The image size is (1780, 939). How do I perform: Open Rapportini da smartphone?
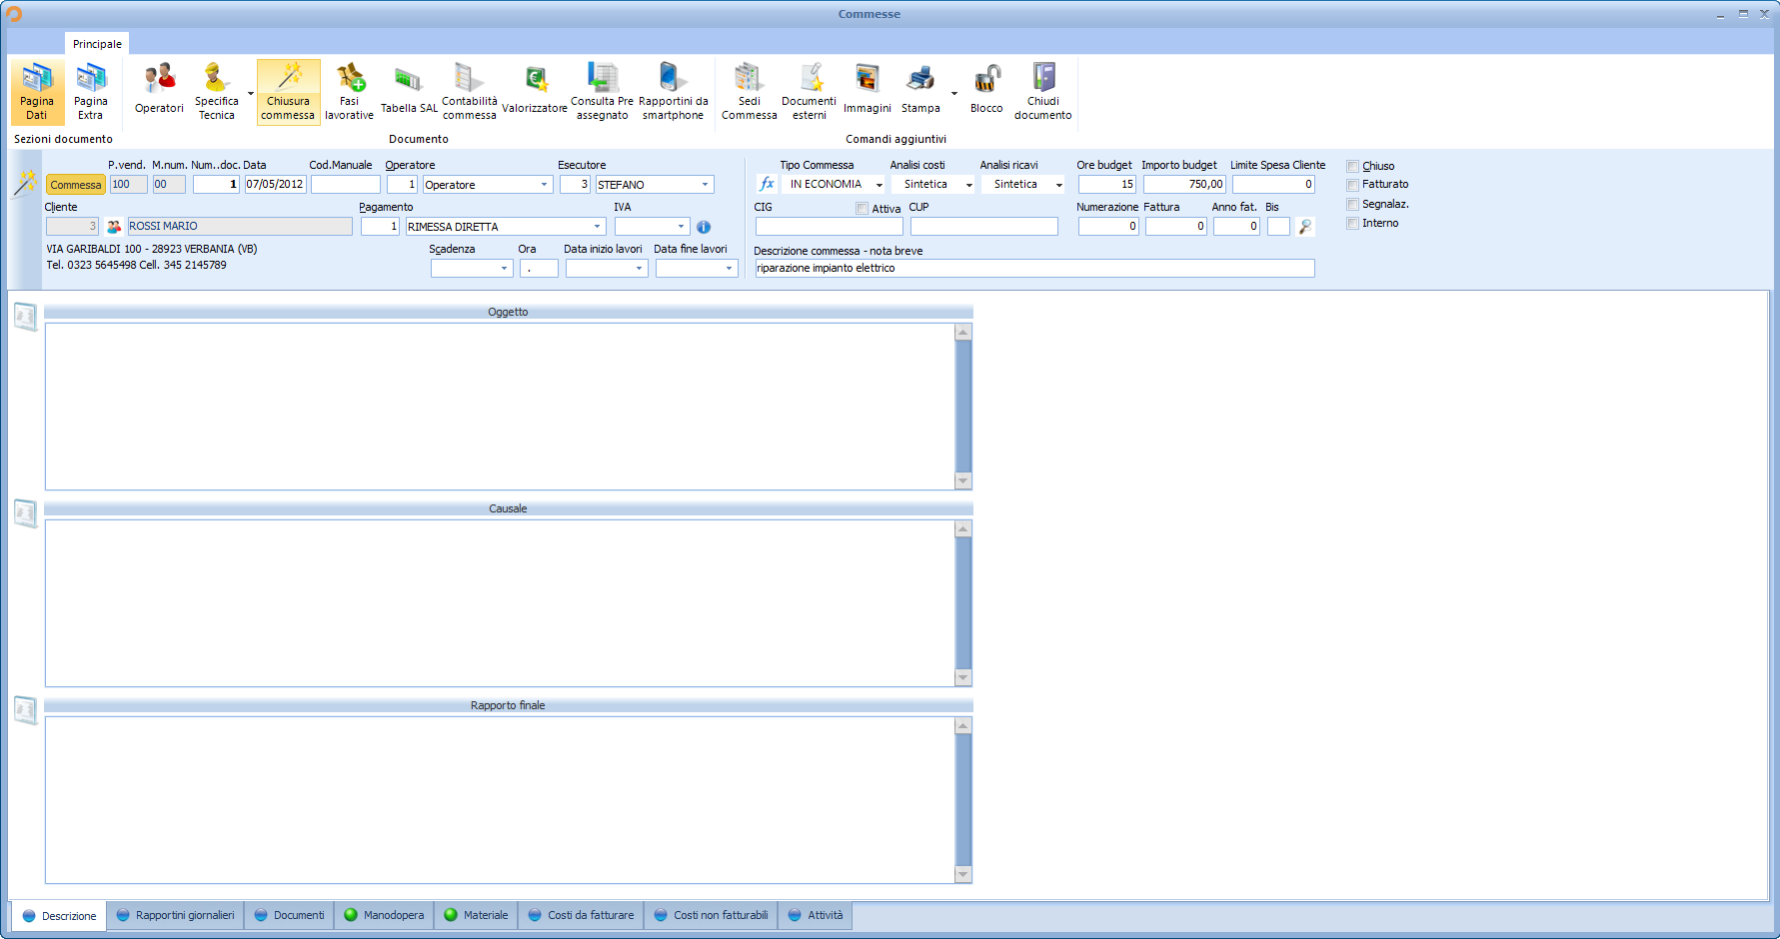[x=674, y=90]
